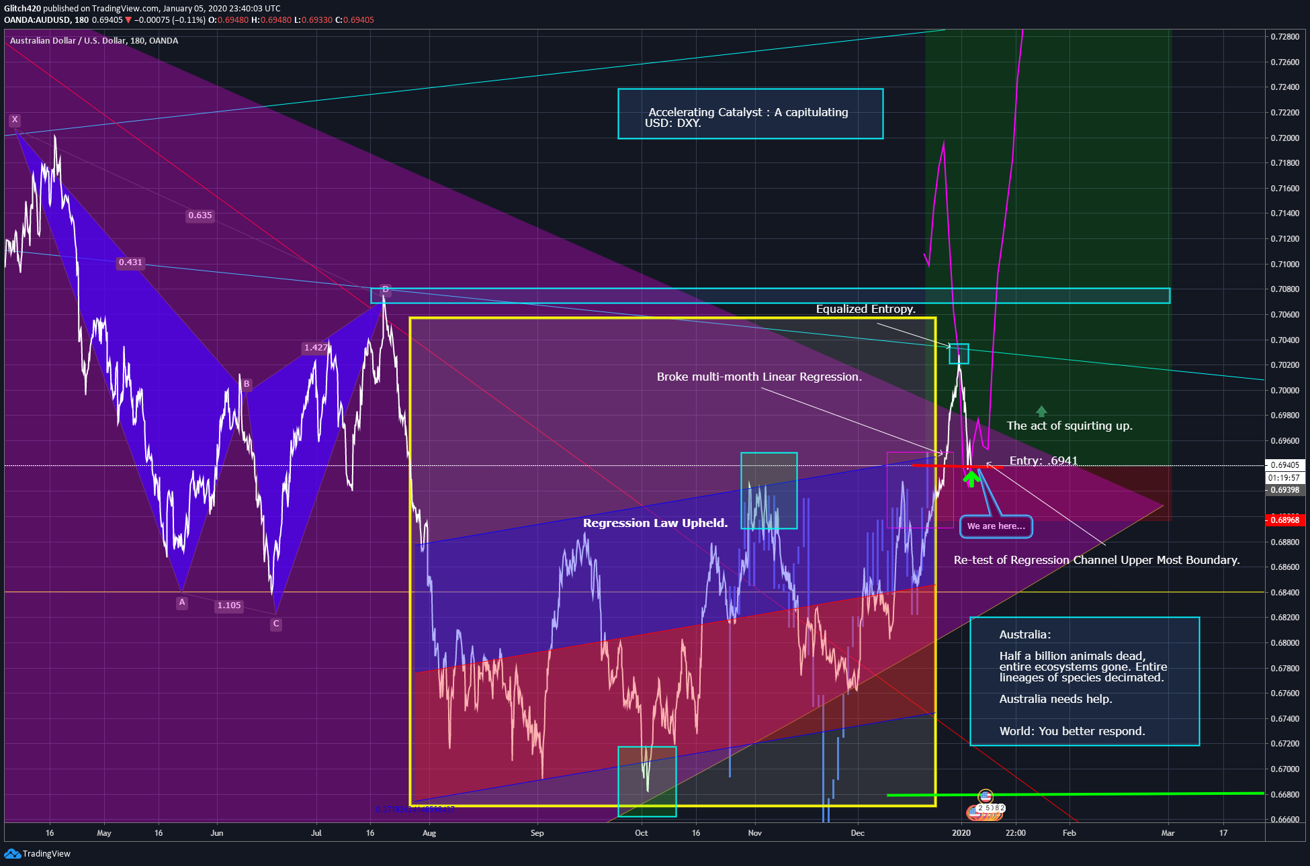Click the open value O:0.69480
Image resolution: width=1310 pixels, height=866 pixels.
(x=228, y=20)
